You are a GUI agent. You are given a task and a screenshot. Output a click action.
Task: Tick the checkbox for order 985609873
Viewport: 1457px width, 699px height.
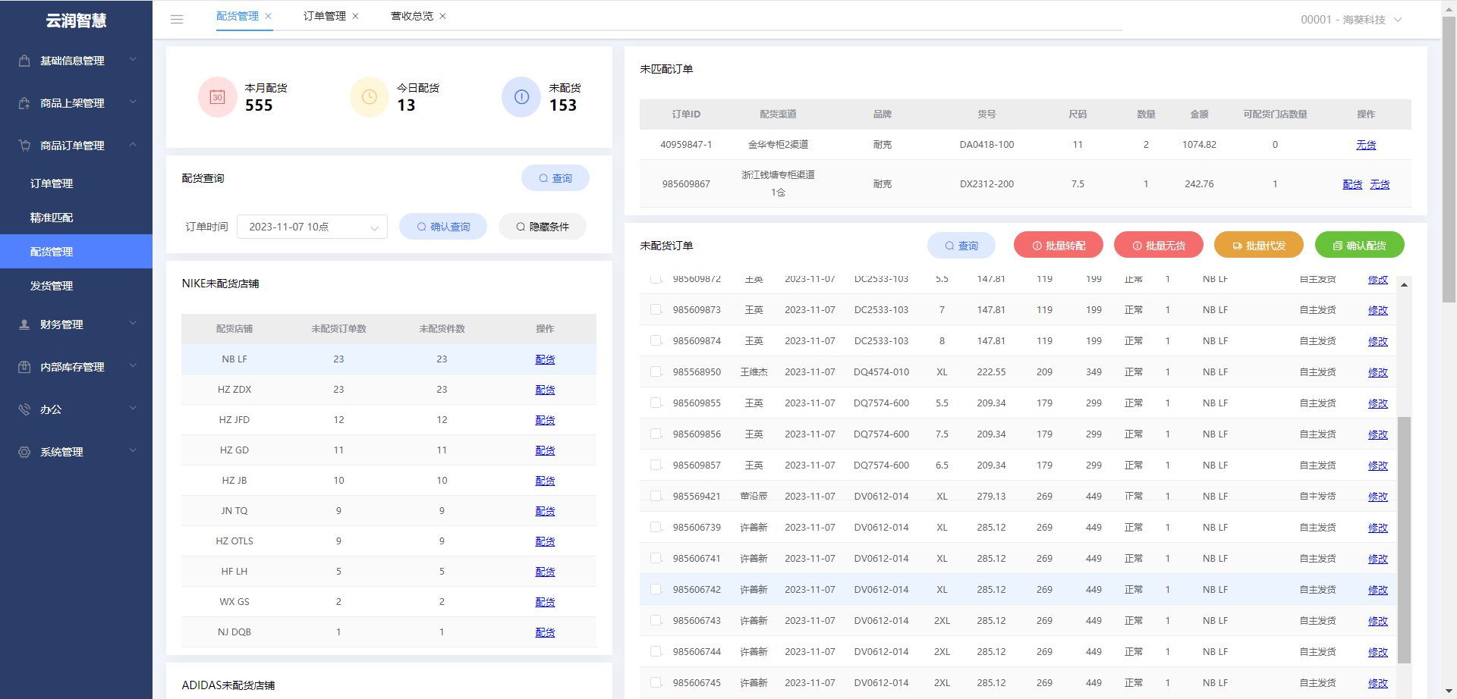pyautogui.click(x=656, y=309)
